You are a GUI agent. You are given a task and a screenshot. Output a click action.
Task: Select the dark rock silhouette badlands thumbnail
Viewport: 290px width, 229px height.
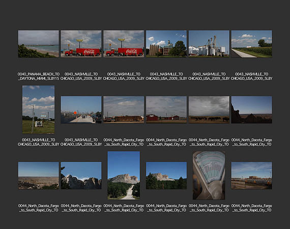251,110
